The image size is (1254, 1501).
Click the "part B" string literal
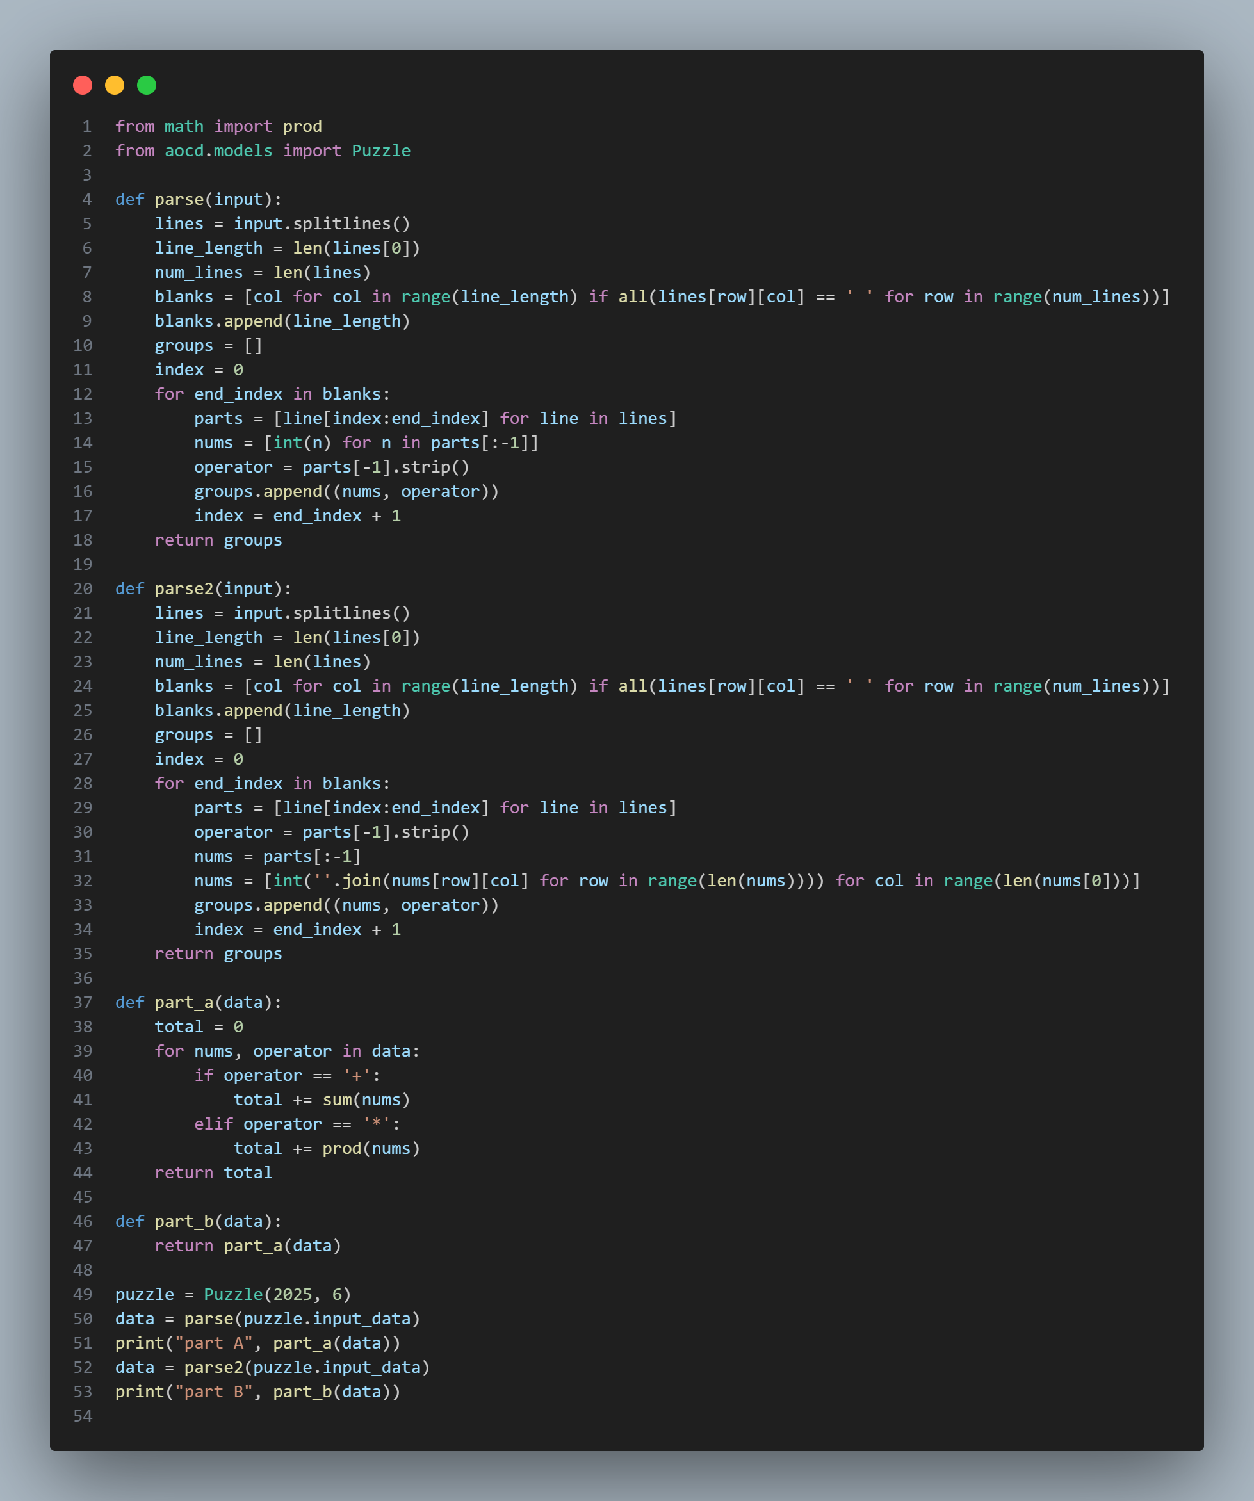tap(213, 1391)
